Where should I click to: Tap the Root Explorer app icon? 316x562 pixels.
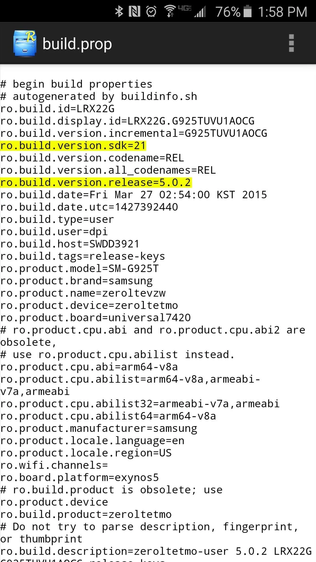tap(25, 43)
